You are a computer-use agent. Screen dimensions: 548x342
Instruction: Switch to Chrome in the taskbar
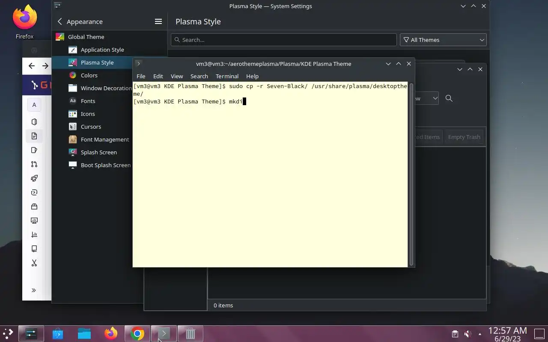pos(137,333)
